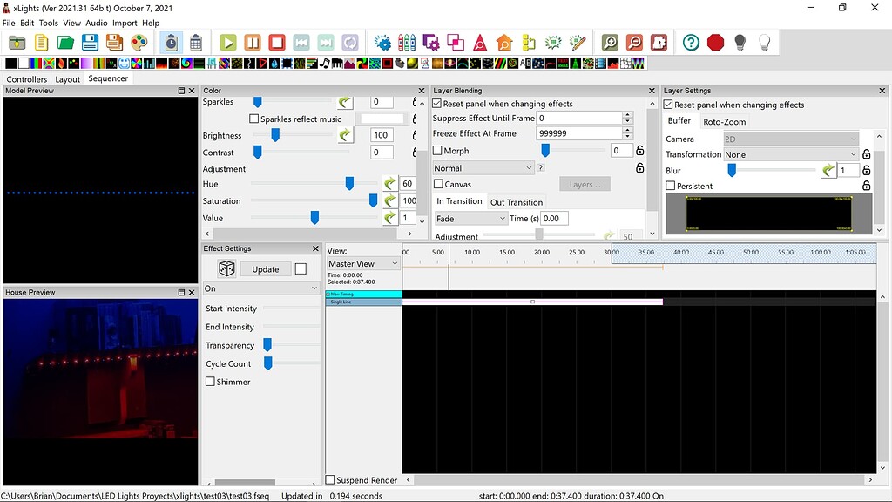This screenshot has height=502, width=892.
Task: Enable the Sparkles reflect music checkbox
Action: coord(254,119)
